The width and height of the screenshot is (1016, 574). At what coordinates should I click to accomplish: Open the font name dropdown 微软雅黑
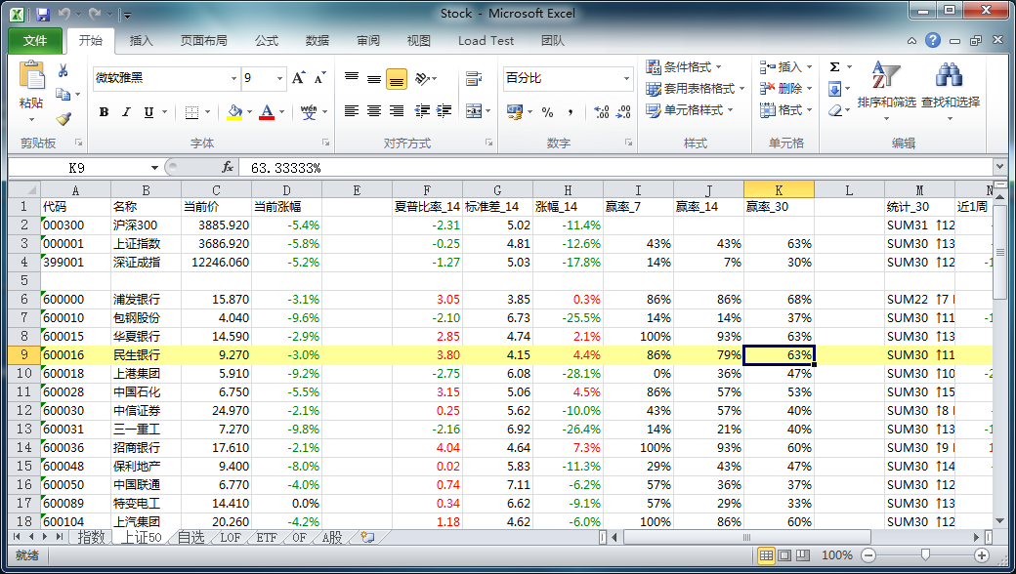coord(233,78)
